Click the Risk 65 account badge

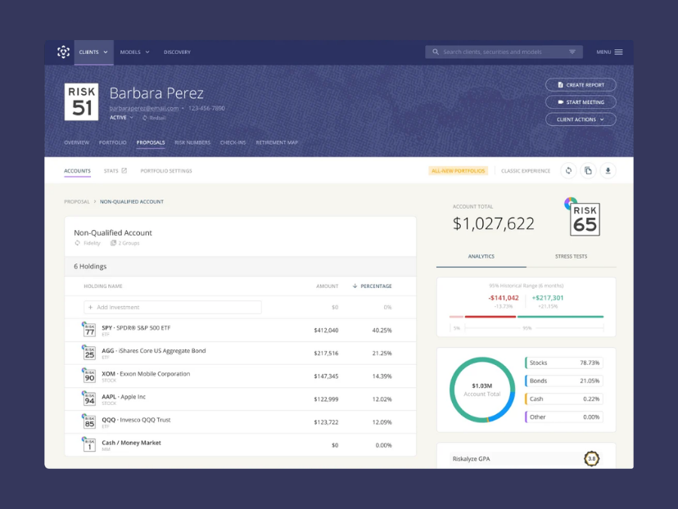point(585,219)
